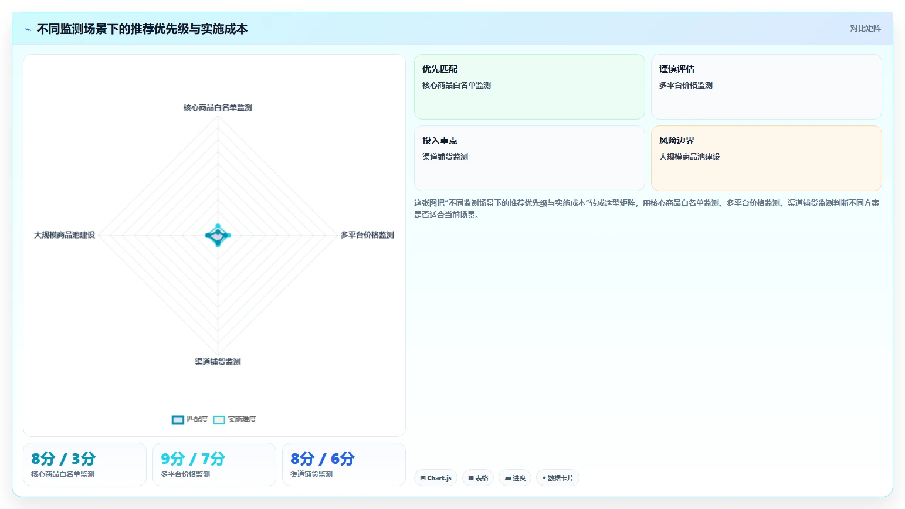The height and width of the screenshot is (509, 905).
Task: Click the 进度 tag
Action: pyautogui.click(x=515, y=478)
